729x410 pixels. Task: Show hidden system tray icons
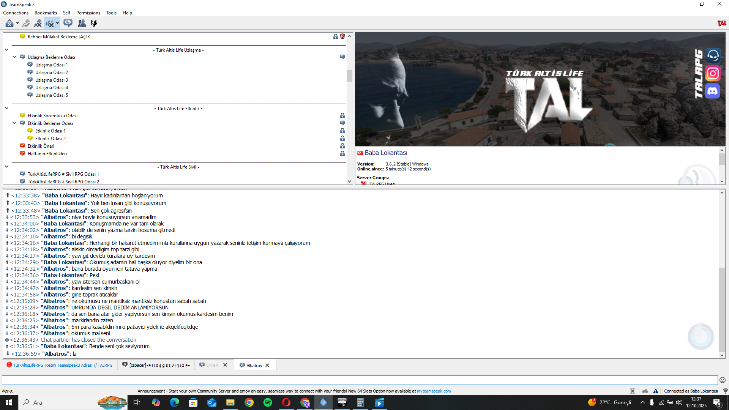tap(642, 402)
